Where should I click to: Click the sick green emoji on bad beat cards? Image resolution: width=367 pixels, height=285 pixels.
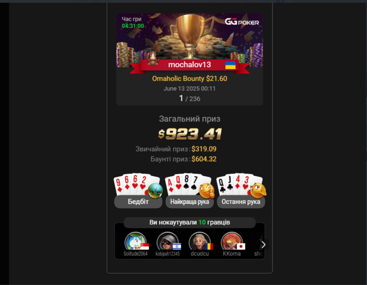pyautogui.click(x=155, y=190)
